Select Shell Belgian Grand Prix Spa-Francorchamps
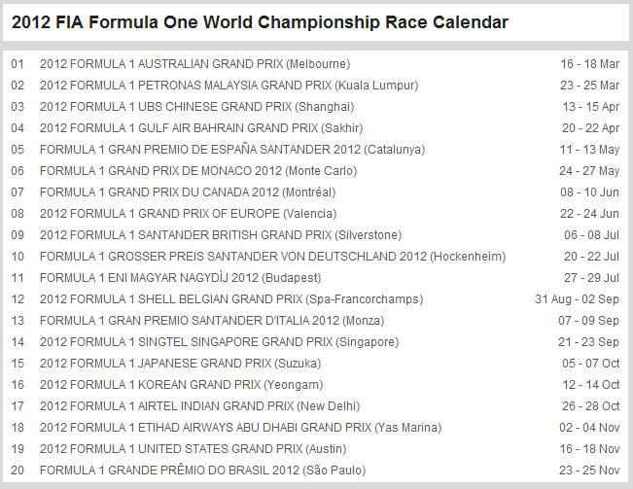Image resolution: width=633 pixels, height=489 pixels. coord(231,299)
